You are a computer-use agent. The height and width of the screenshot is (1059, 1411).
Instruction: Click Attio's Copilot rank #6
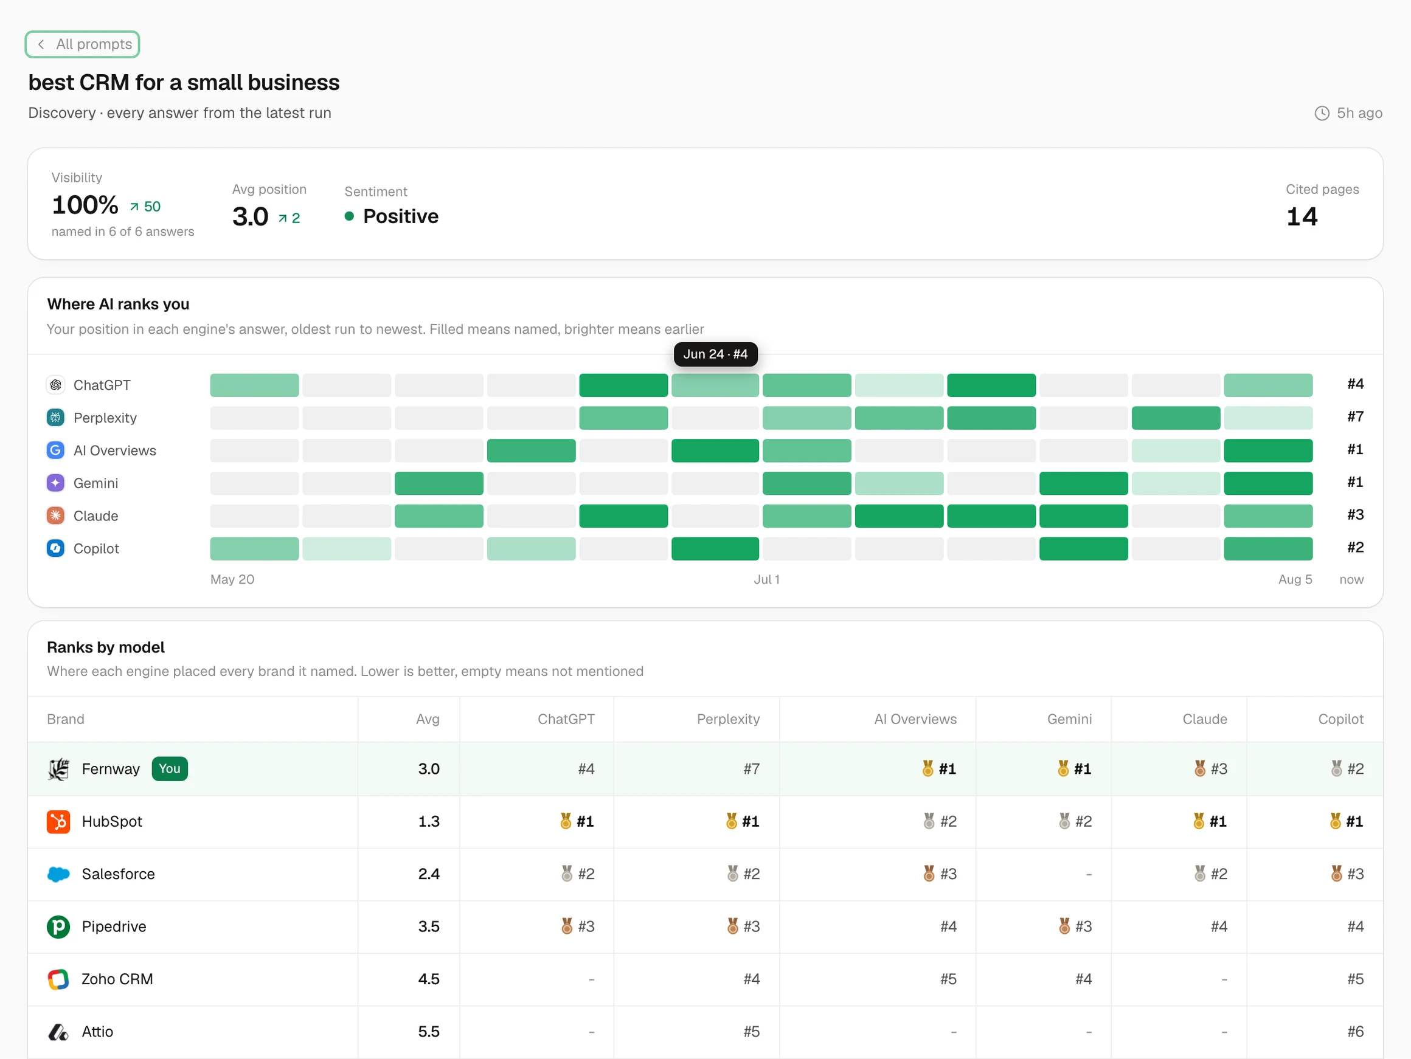[1356, 1032]
